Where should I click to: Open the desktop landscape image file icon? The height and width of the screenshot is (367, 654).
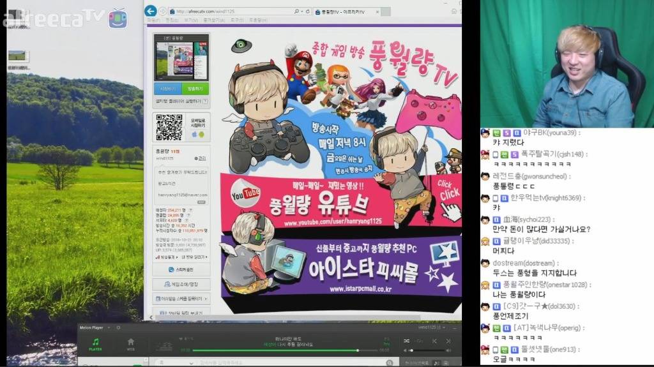17,56
